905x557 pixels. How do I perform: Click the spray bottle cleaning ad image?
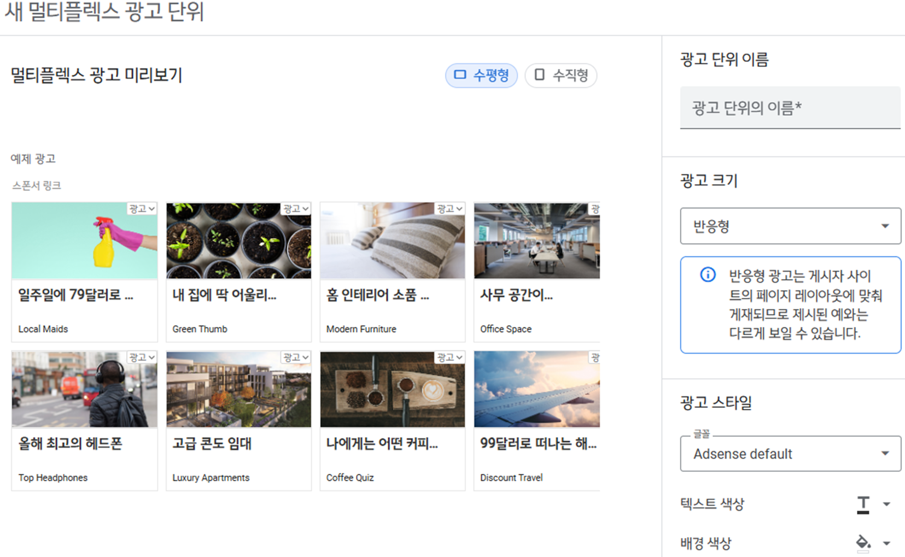pos(84,241)
